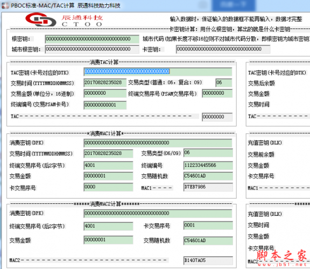Click the highlighted TAC密钥 (DTK) field in 消费TAC计算
This screenshot has height=269, width=310.
[x=158, y=72]
